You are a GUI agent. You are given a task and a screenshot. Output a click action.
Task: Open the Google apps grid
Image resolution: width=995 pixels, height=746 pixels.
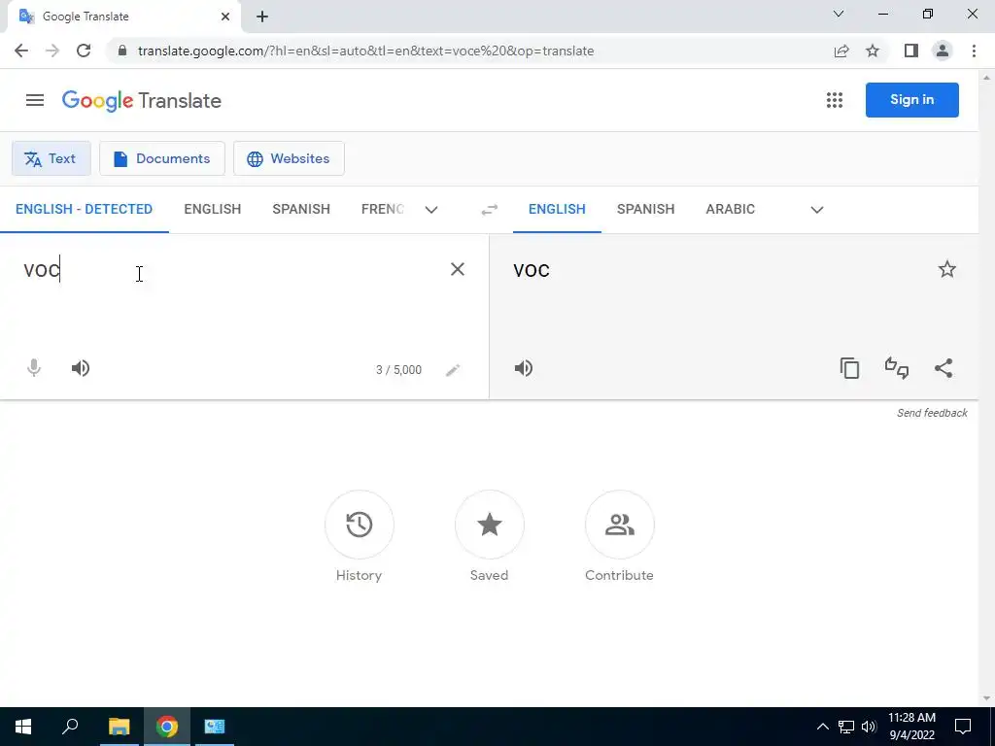coord(835,100)
